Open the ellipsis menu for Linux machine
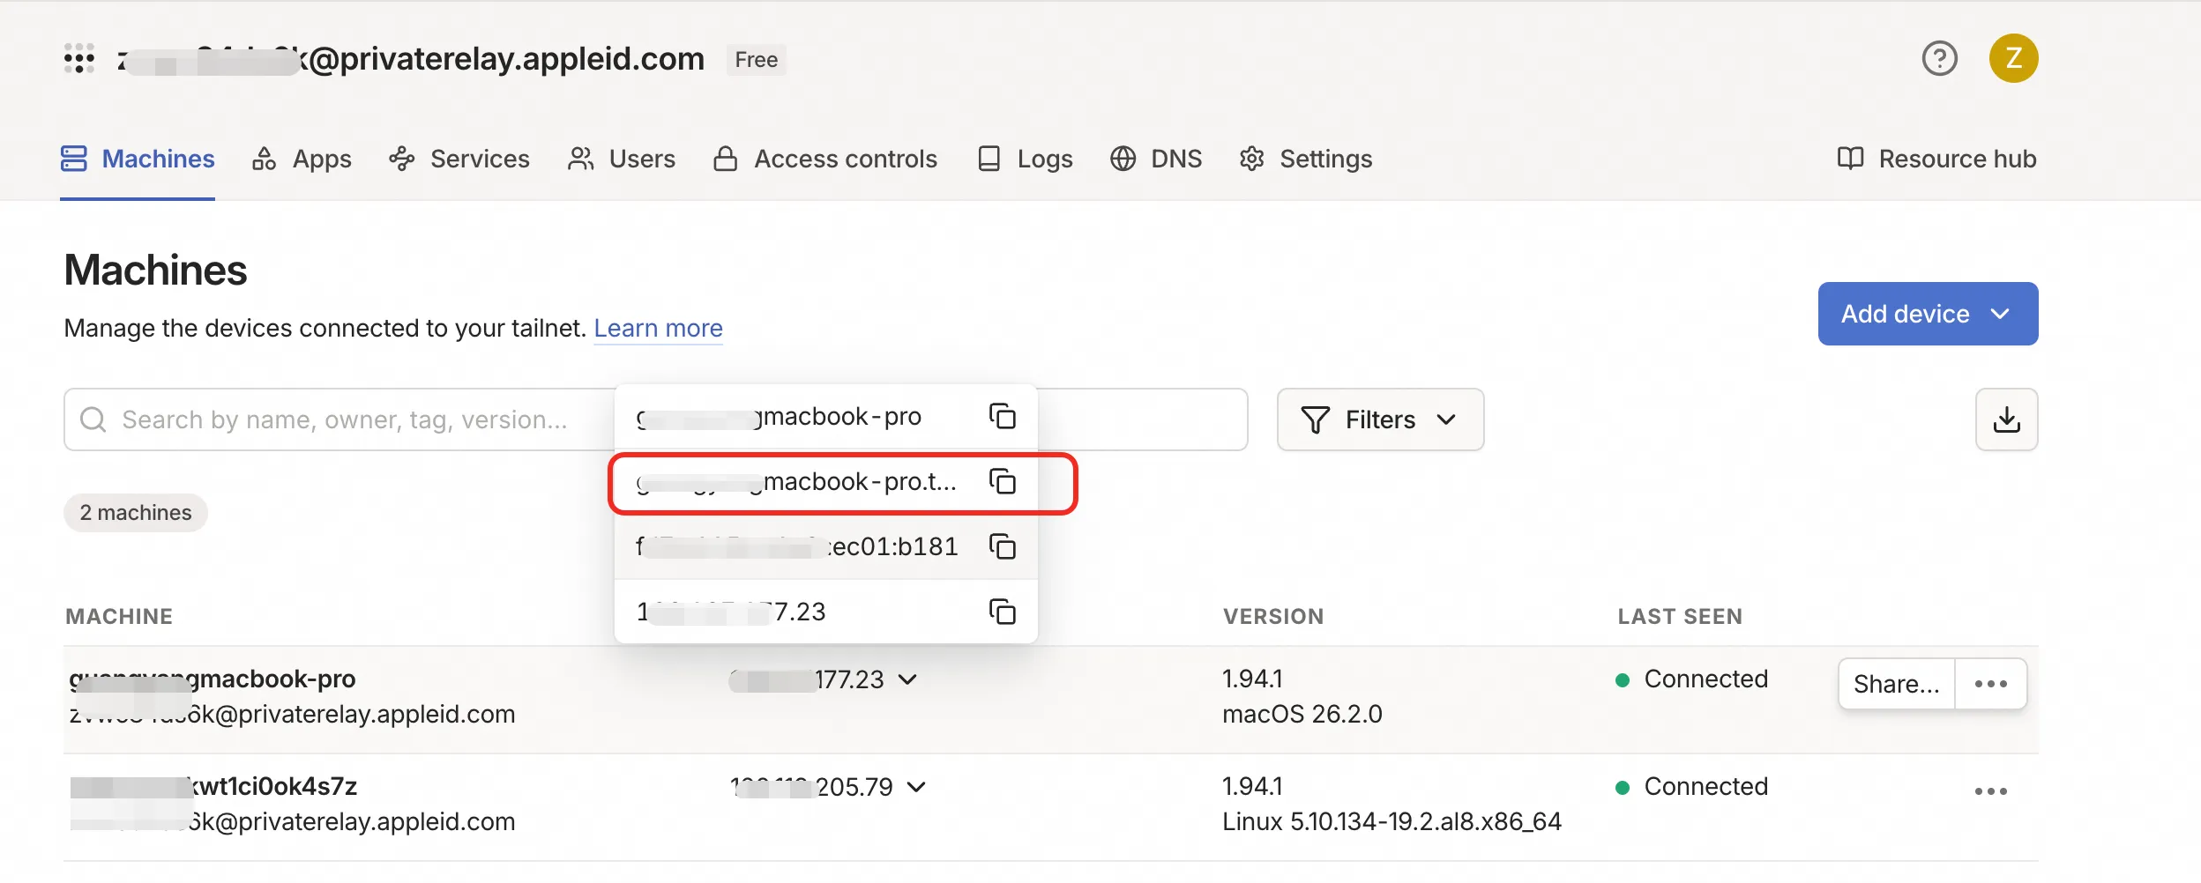2201x883 pixels. pos(1990,791)
